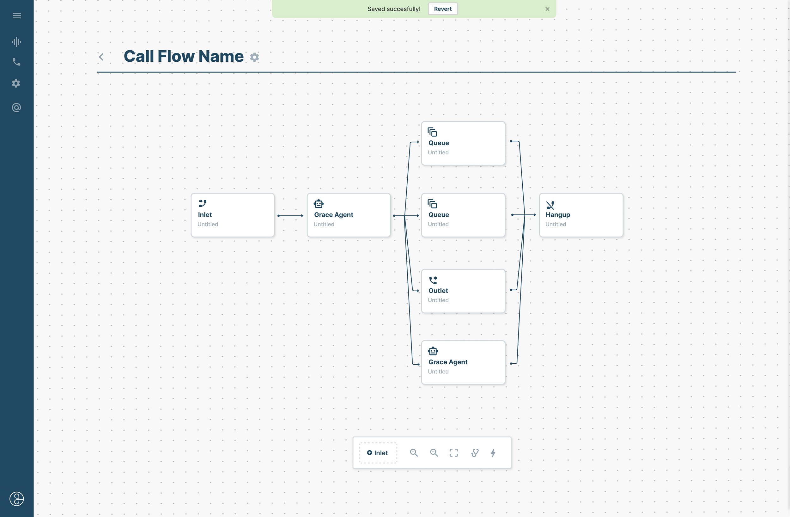Open the phone section in sidebar
The height and width of the screenshot is (517, 790).
pyautogui.click(x=17, y=62)
